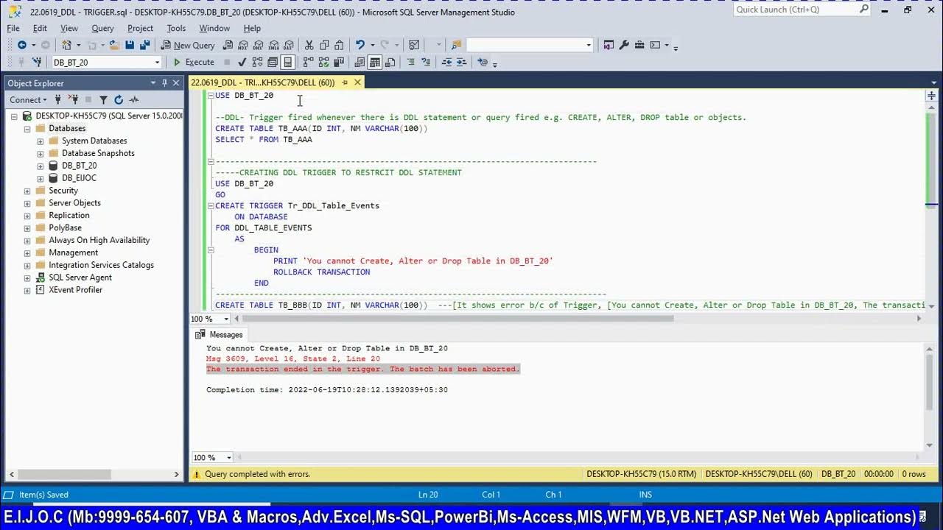This screenshot has width=943, height=530.
Task: Open a Database Engine Query
Action: click(x=228, y=45)
